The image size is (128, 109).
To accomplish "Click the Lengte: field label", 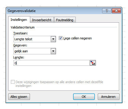I will point(19,57).
